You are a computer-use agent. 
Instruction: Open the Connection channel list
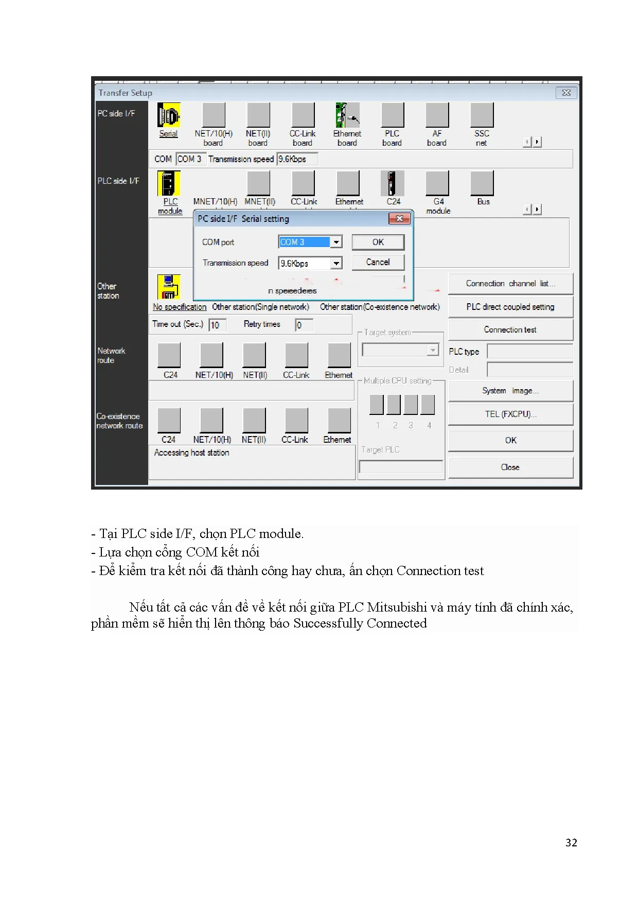point(510,284)
